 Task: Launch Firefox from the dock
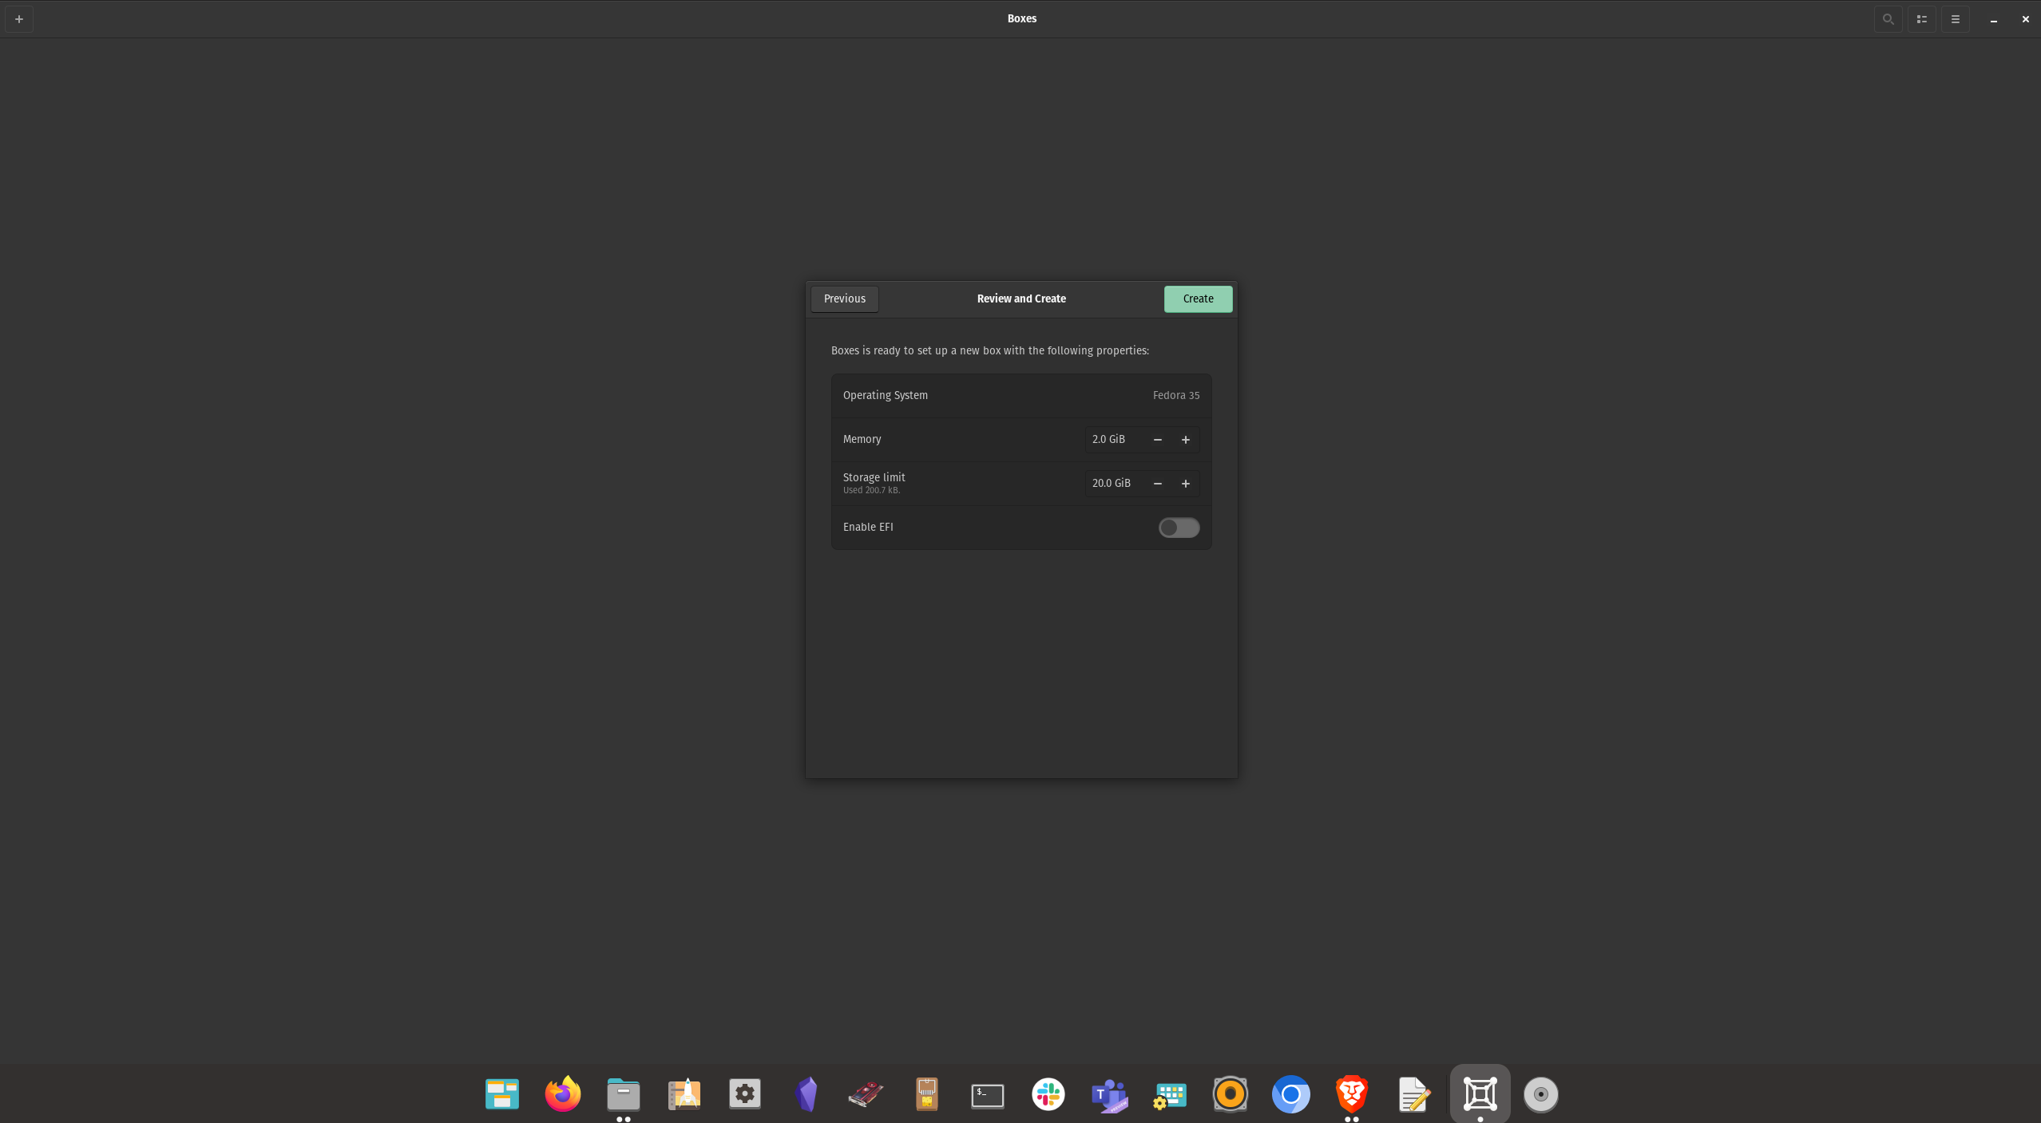point(561,1093)
